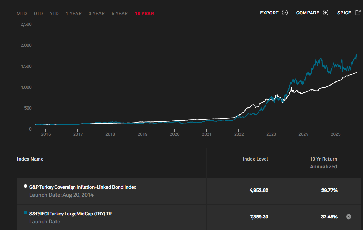Select the 29.77% return value
The width and height of the screenshot is (363, 230).
[329, 190]
